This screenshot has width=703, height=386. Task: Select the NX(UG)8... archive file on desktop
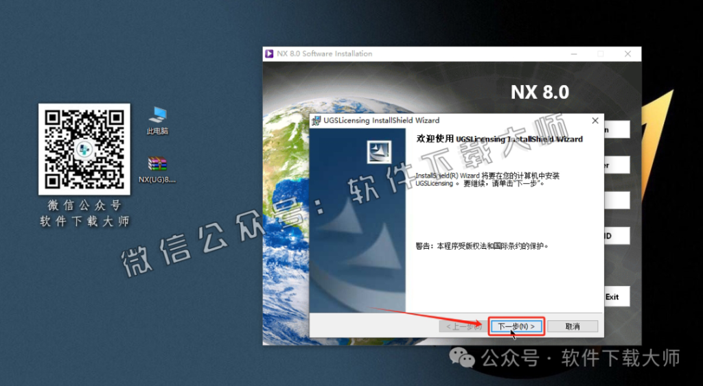click(157, 170)
